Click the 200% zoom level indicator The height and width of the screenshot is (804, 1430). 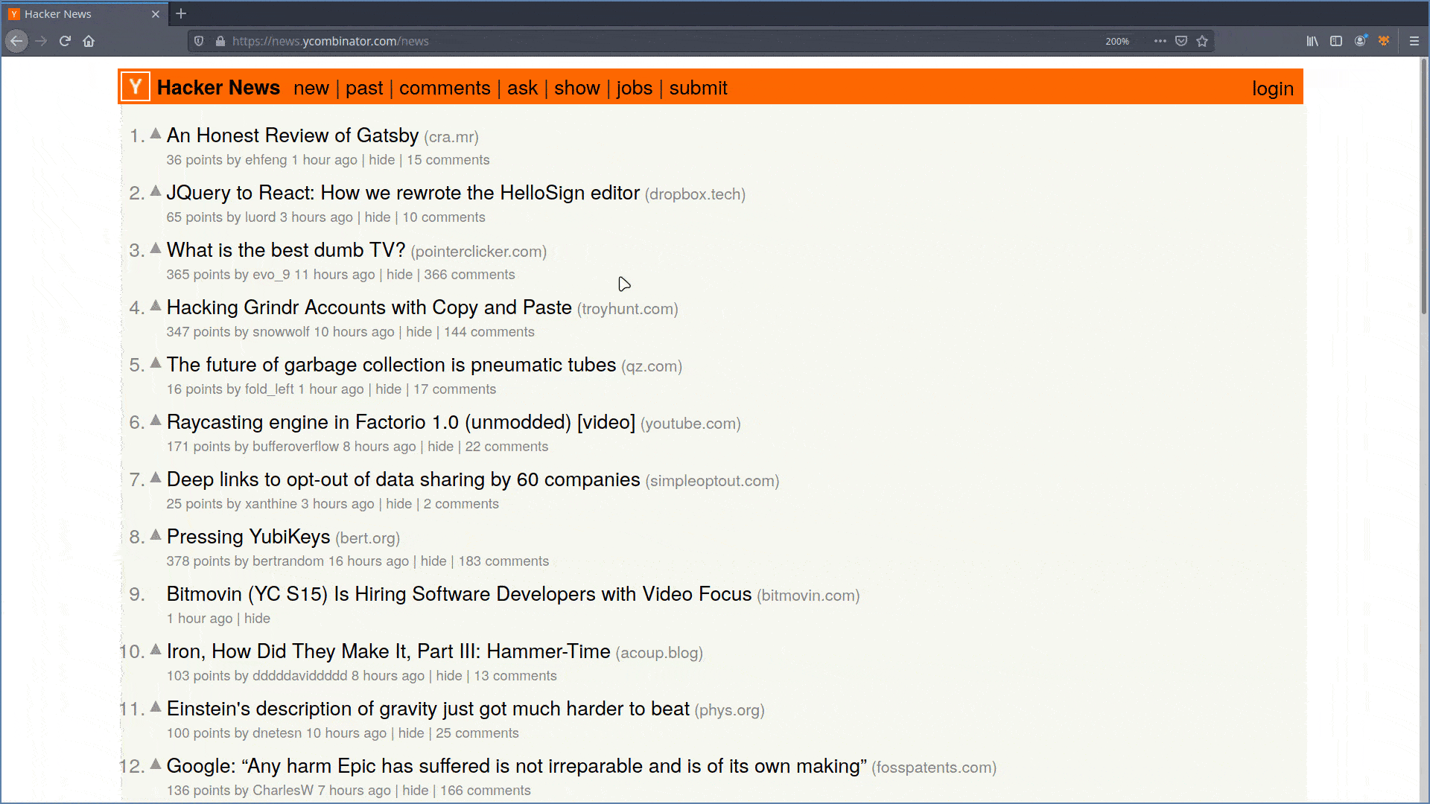pos(1116,41)
